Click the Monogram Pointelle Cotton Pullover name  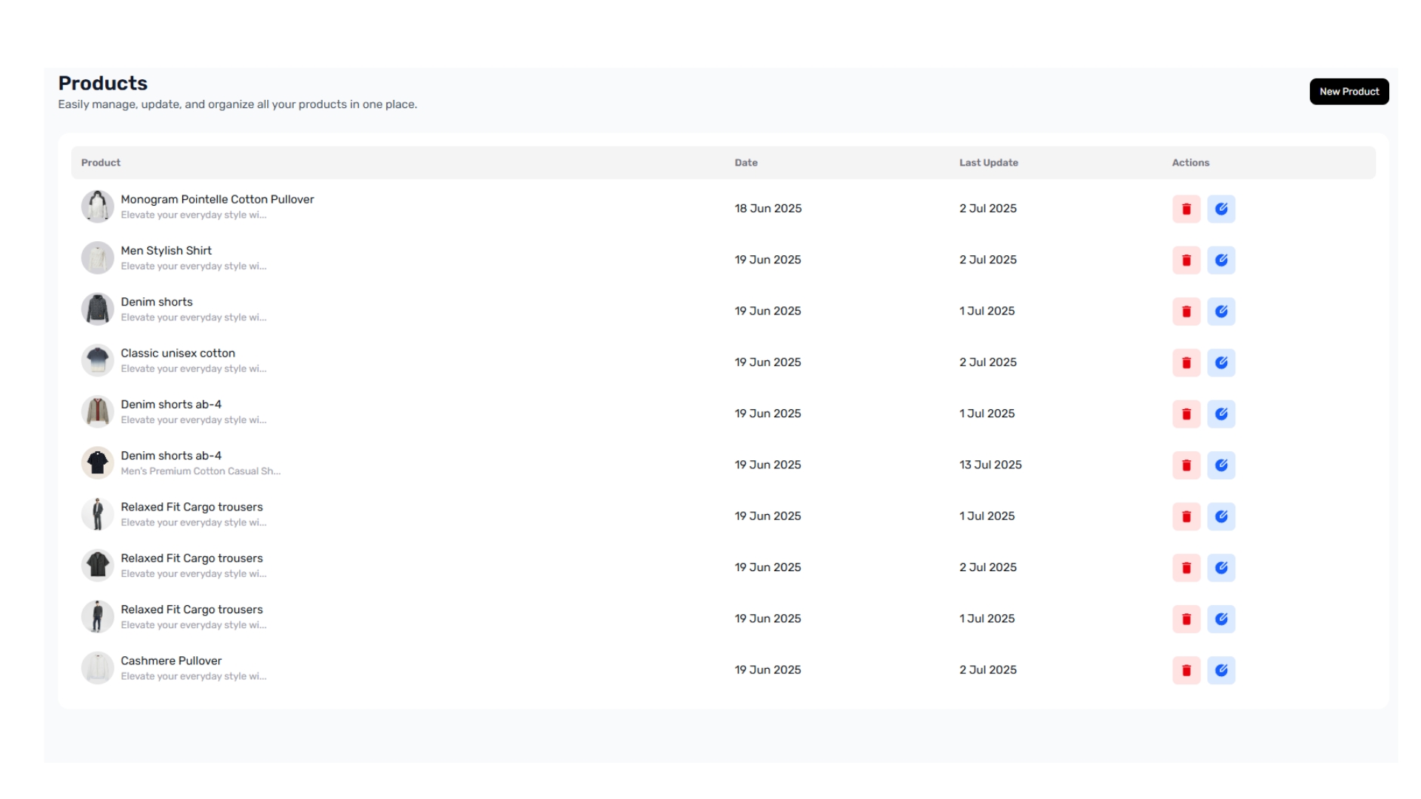click(217, 199)
